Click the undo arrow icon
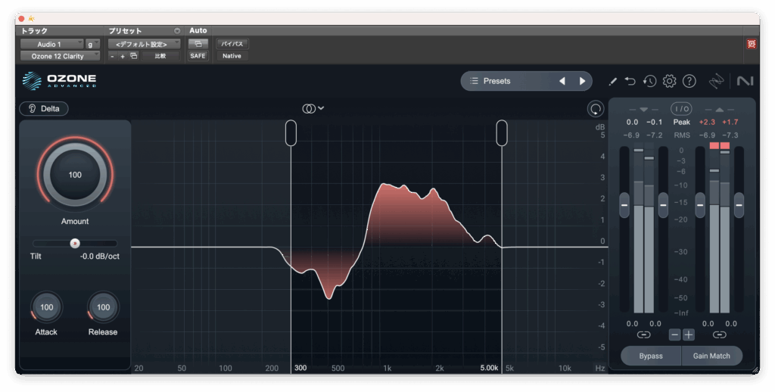This screenshot has width=775, height=392. [x=630, y=81]
